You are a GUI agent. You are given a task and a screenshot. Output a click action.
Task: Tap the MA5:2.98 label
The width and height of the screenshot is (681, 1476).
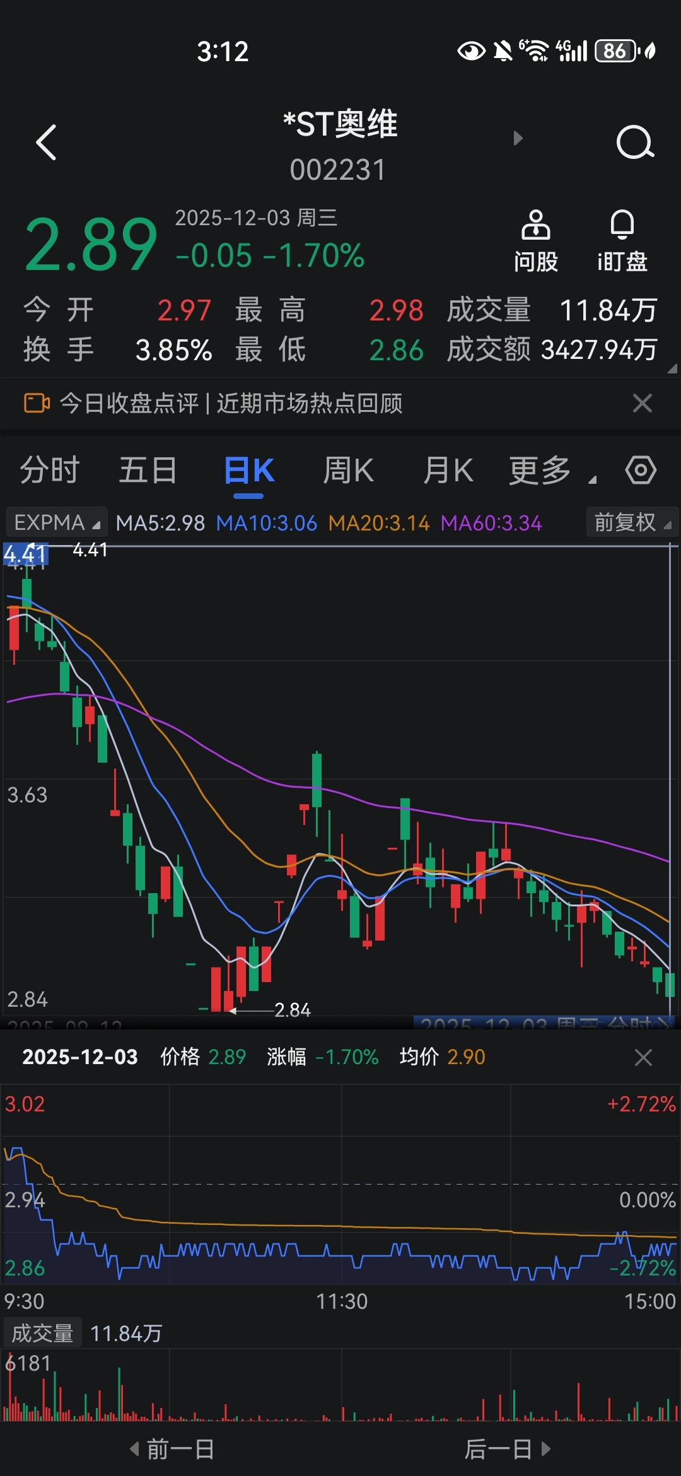160,523
